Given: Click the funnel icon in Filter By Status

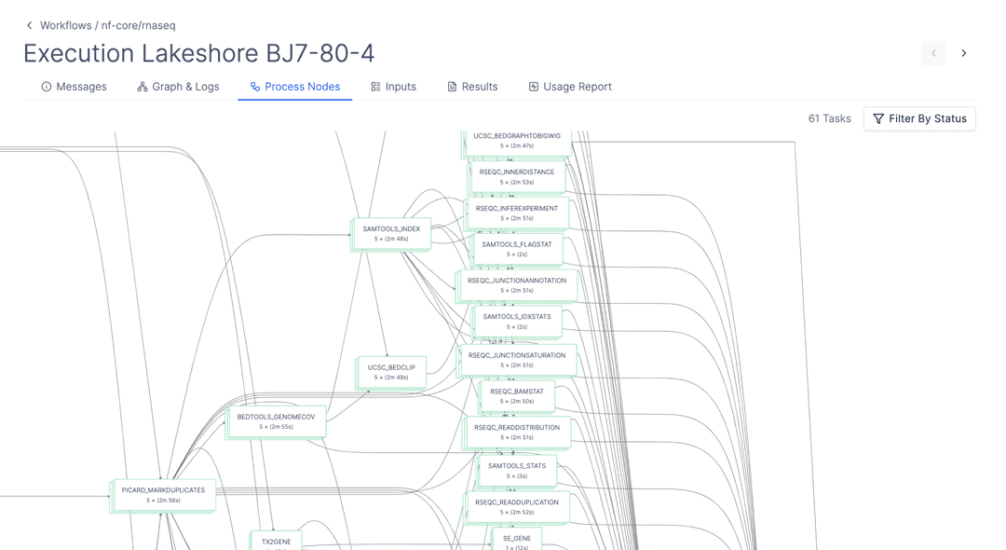Looking at the screenshot, I should [877, 118].
